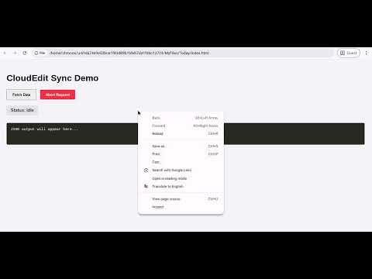The image size is (372, 279).
Task: Choose Save as in the context menu
Action: [x=181, y=146]
